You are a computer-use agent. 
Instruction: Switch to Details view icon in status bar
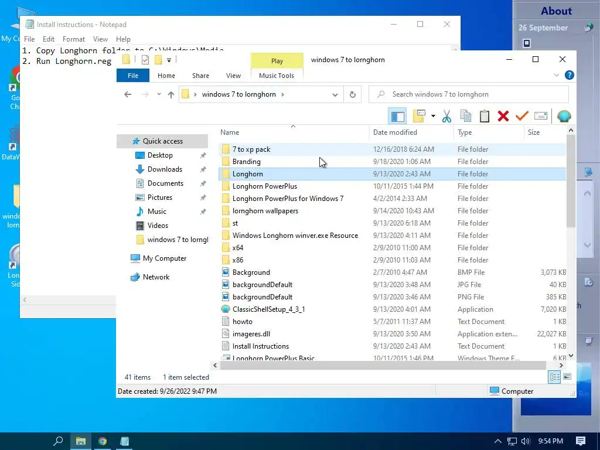pos(554,377)
